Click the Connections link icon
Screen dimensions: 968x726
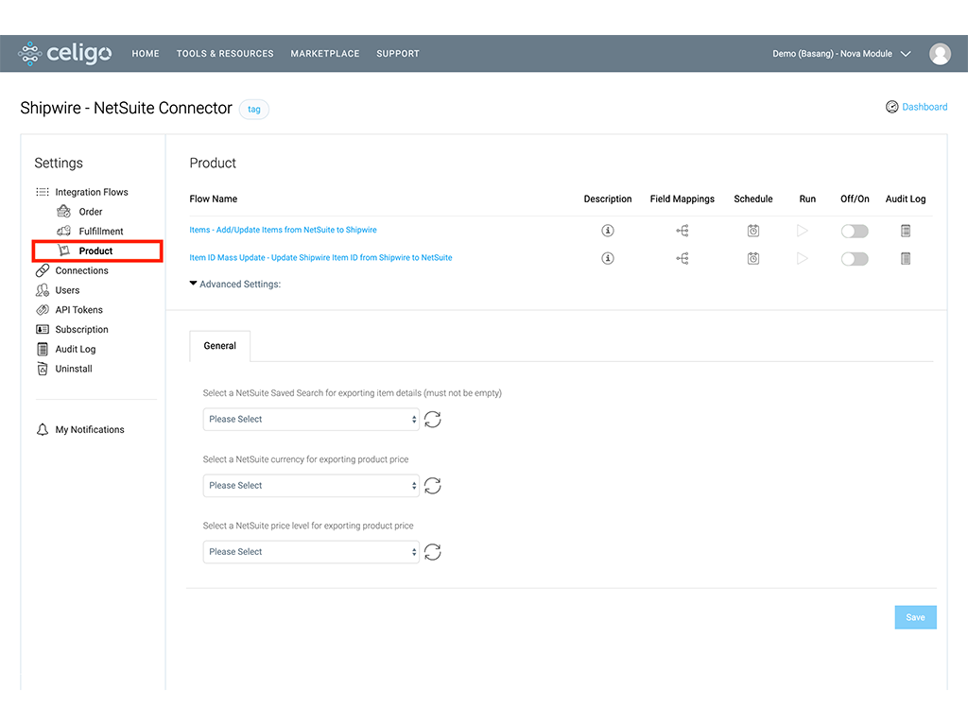(x=42, y=270)
